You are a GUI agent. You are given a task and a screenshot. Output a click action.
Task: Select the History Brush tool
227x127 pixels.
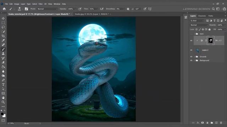pyautogui.click(x=3, y=58)
